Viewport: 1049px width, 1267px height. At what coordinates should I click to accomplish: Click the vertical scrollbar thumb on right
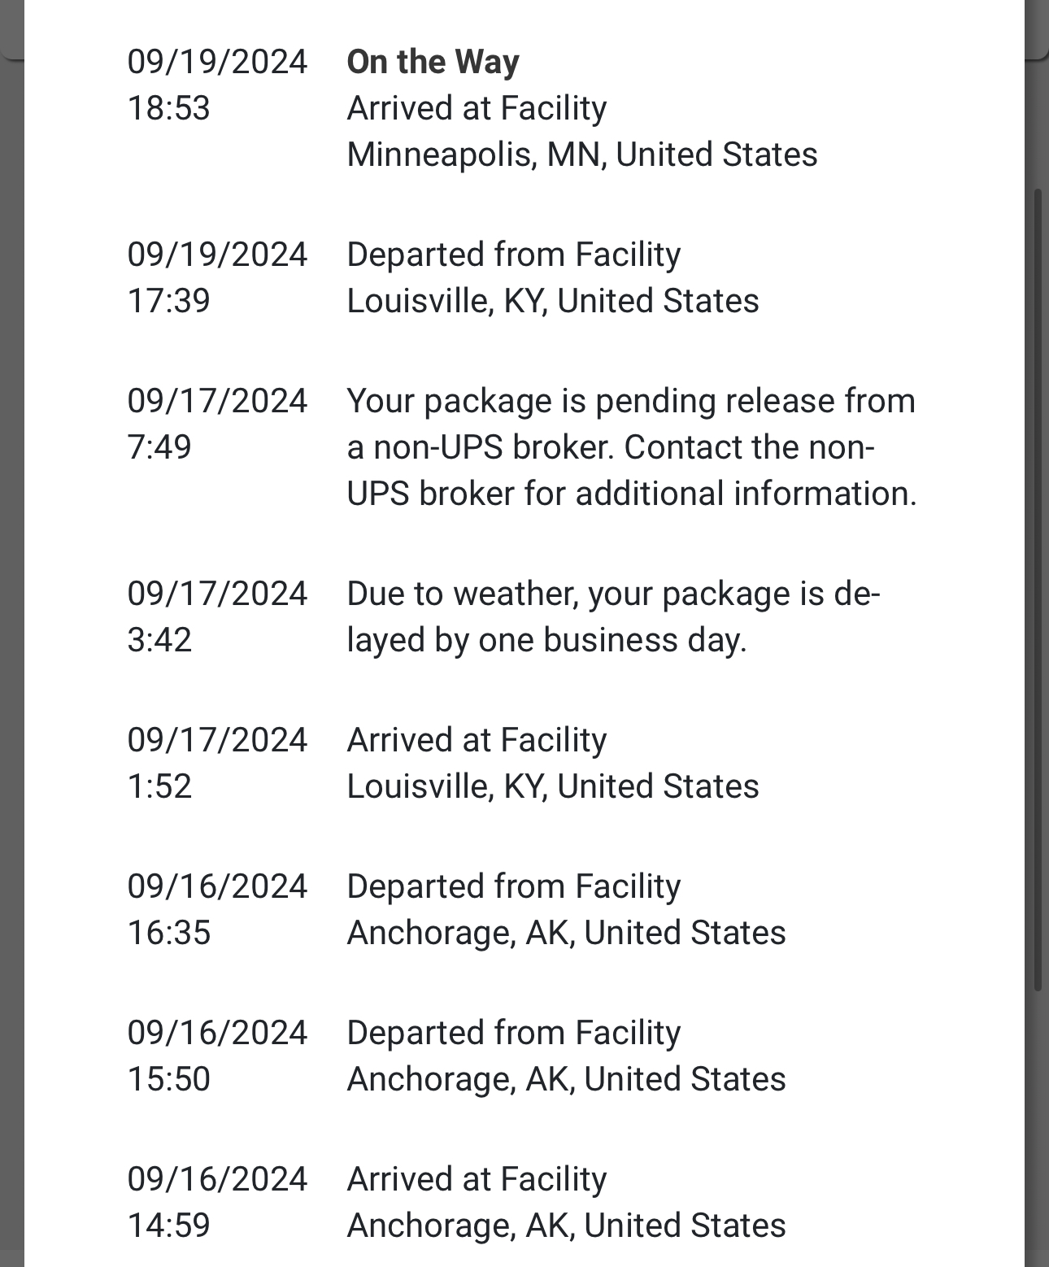[x=1037, y=590]
